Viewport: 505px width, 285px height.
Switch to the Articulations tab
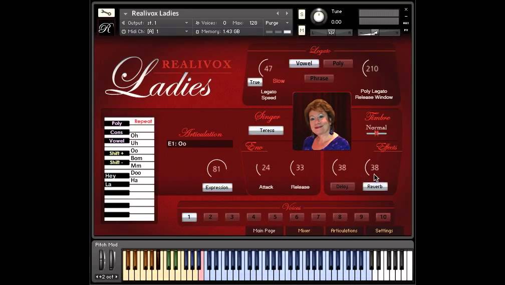coord(344,230)
